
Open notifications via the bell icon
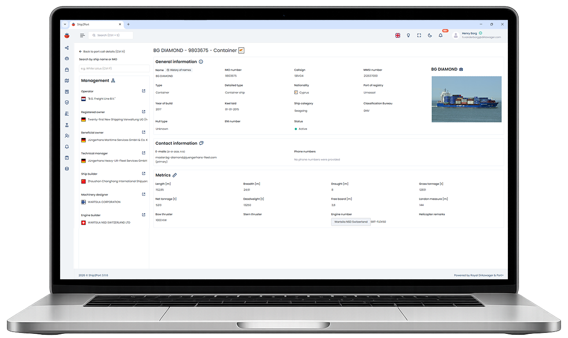click(440, 35)
